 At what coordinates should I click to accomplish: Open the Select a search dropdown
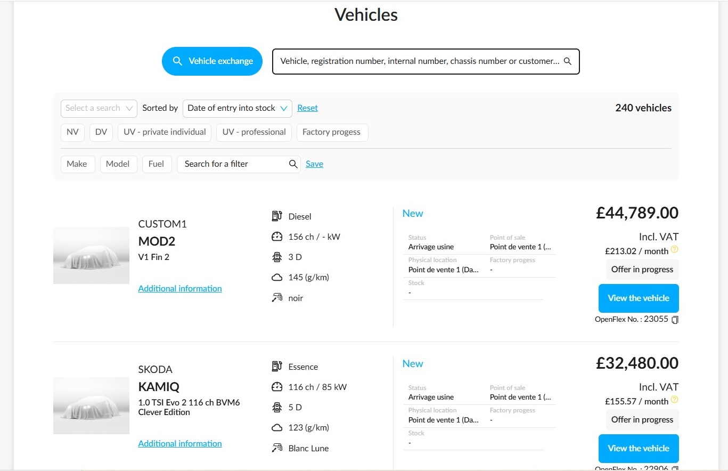[x=99, y=108]
